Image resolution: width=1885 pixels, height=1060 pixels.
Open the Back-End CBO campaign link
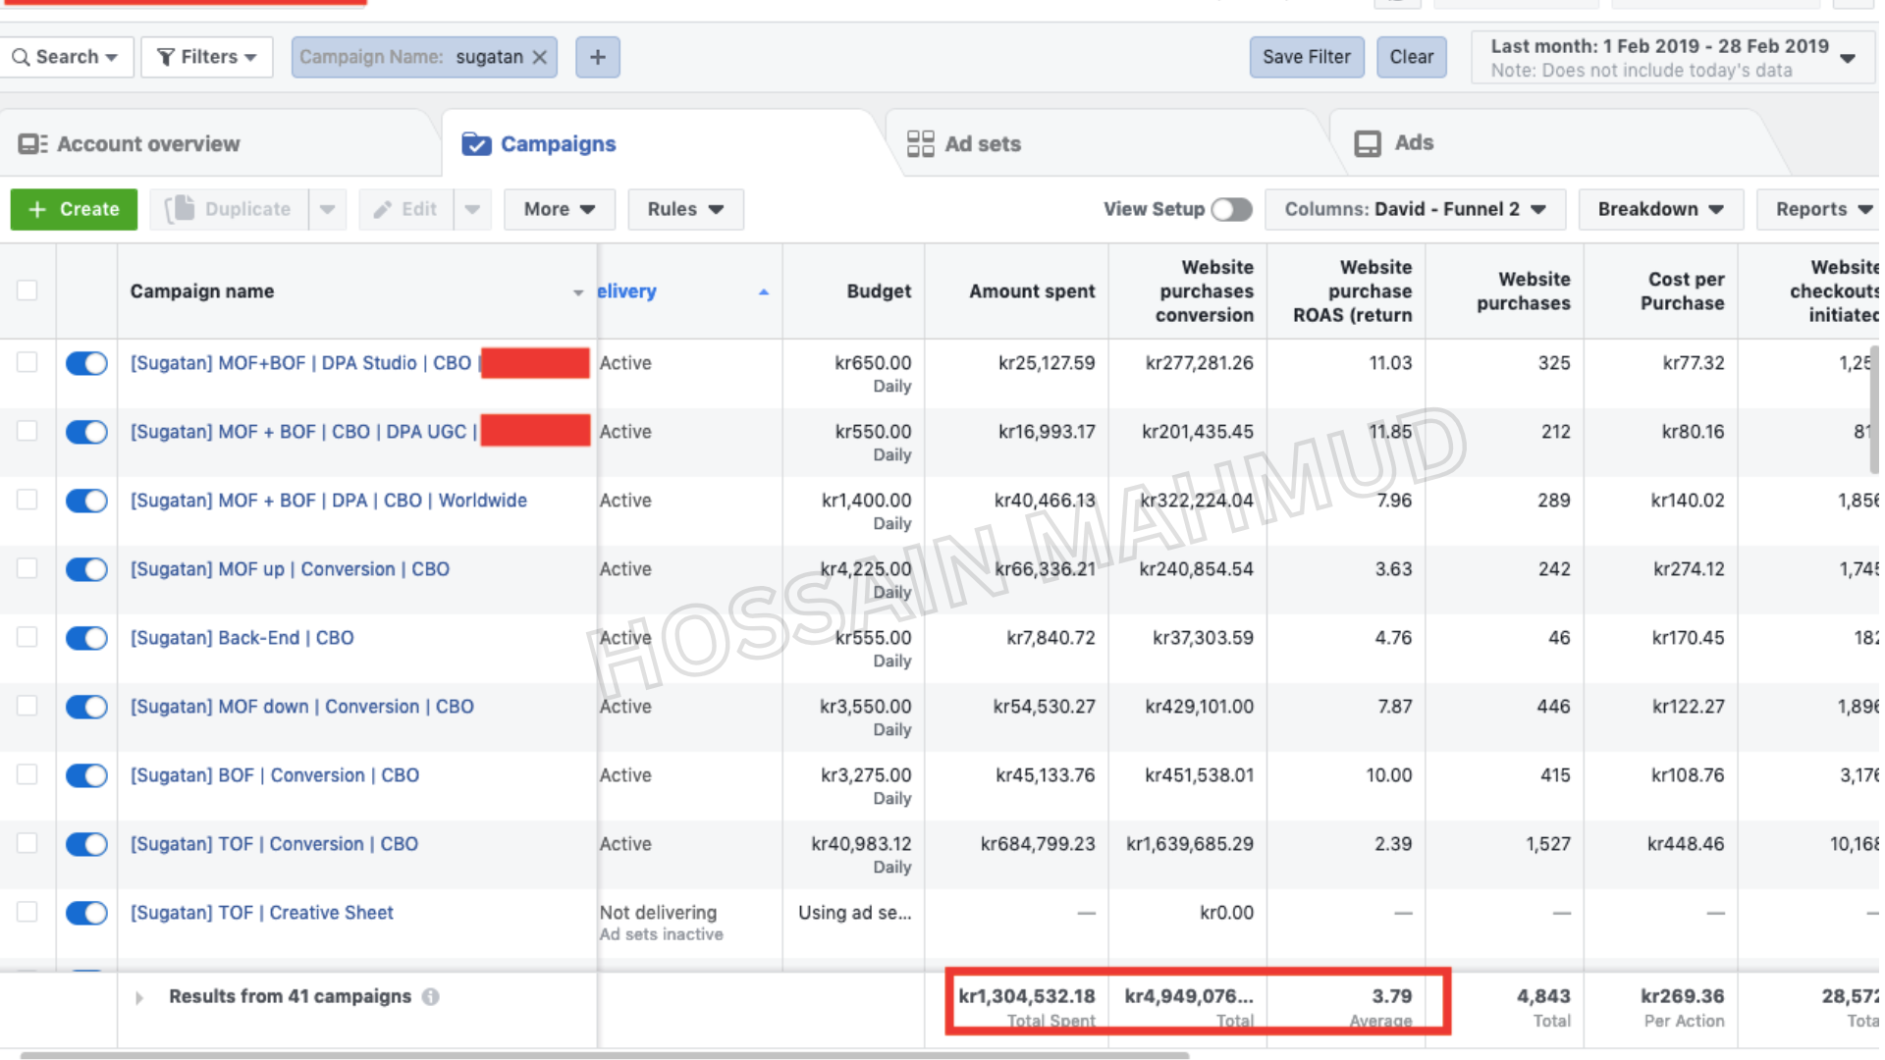point(242,638)
